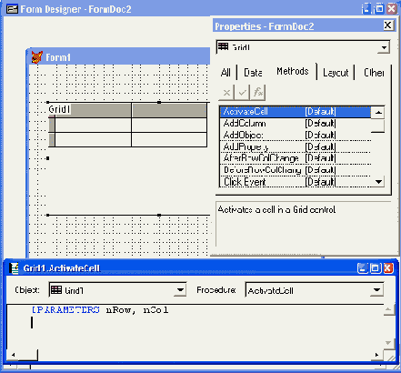The image size is (401, 373).
Task: Switch to the Layout tab
Action: 336,73
